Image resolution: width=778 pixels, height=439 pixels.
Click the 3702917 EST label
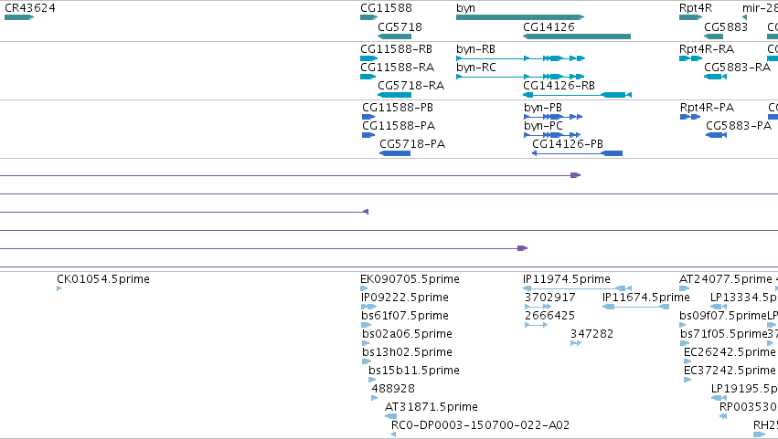[550, 298]
